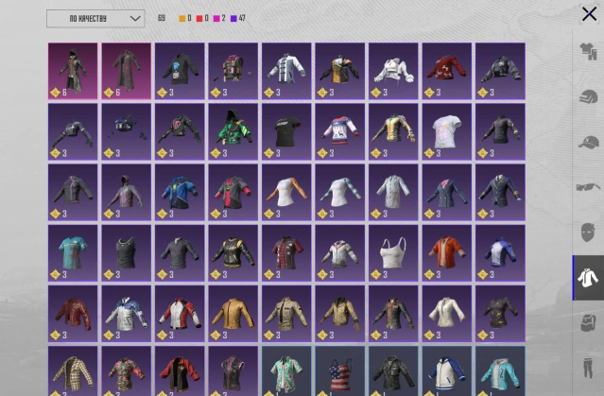Image resolution: width=604 pixels, height=396 pixels.
Task: Select the American flag tank top
Action: click(x=339, y=371)
